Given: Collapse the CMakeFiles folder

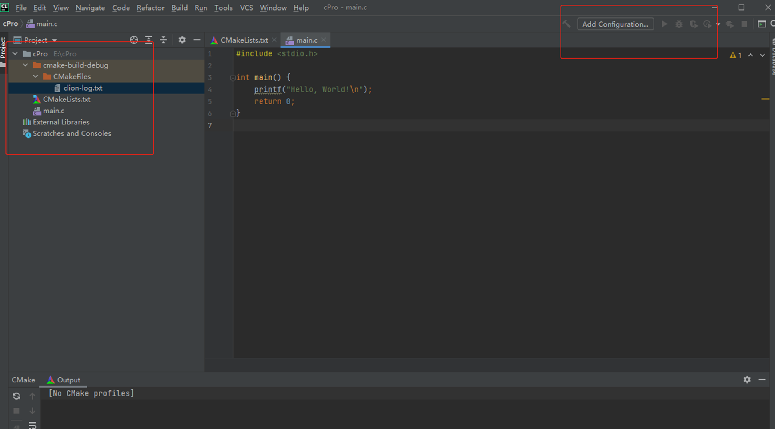Looking at the screenshot, I should [36, 76].
